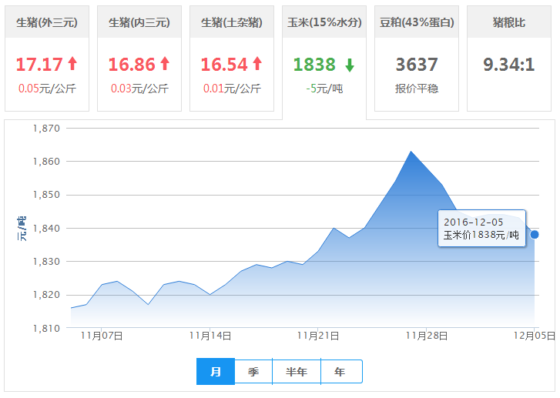Click the 1,810 y-axis label
560x398 pixels.
click(x=46, y=328)
